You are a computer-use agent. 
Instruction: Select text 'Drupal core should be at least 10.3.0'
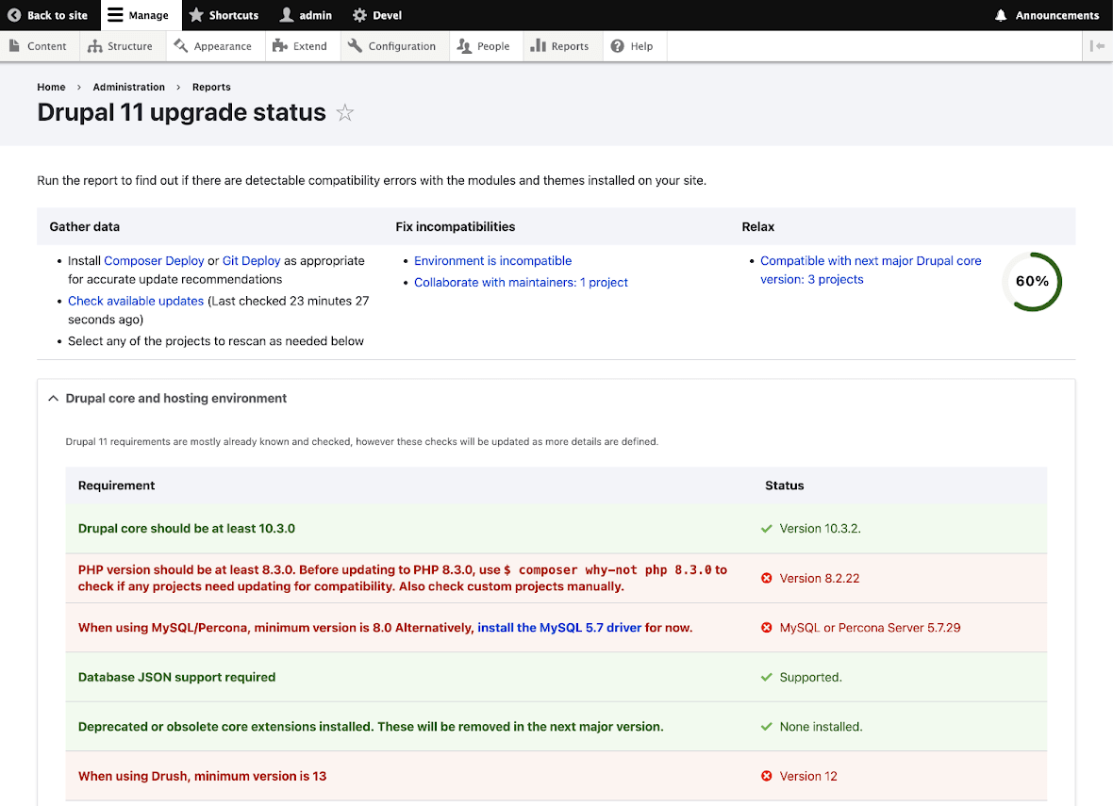click(x=187, y=529)
